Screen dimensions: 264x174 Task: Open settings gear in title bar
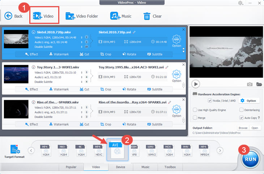pos(240,3)
